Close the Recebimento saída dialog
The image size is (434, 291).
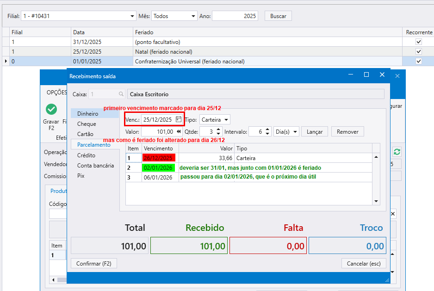[x=382, y=75]
